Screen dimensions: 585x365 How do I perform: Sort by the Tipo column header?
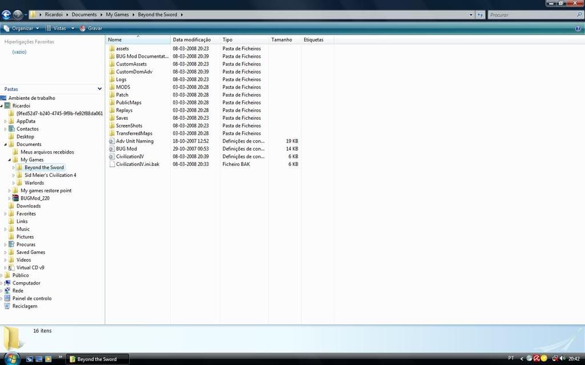245,39
